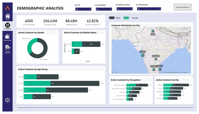Screen dimensions: 199x114
Task: Select Mumbai male bar in city chart
Action: [x=181, y=85]
